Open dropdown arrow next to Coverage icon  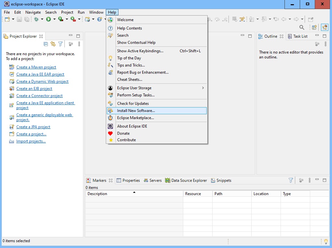point(67,19)
